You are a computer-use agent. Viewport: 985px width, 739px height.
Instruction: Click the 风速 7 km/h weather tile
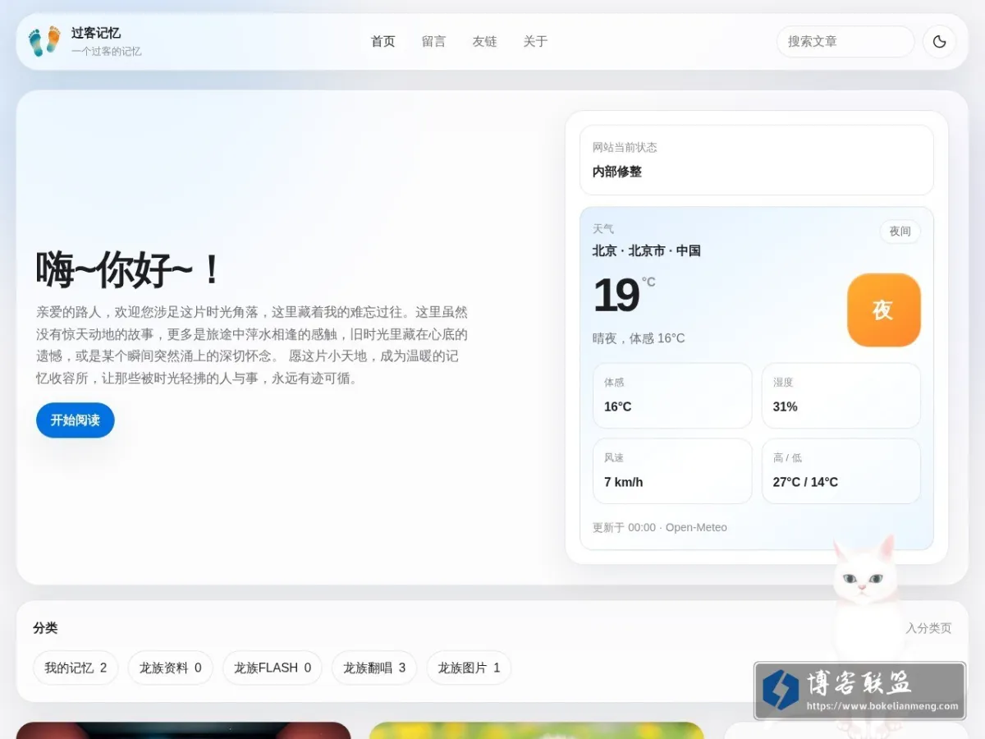pos(672,471)
